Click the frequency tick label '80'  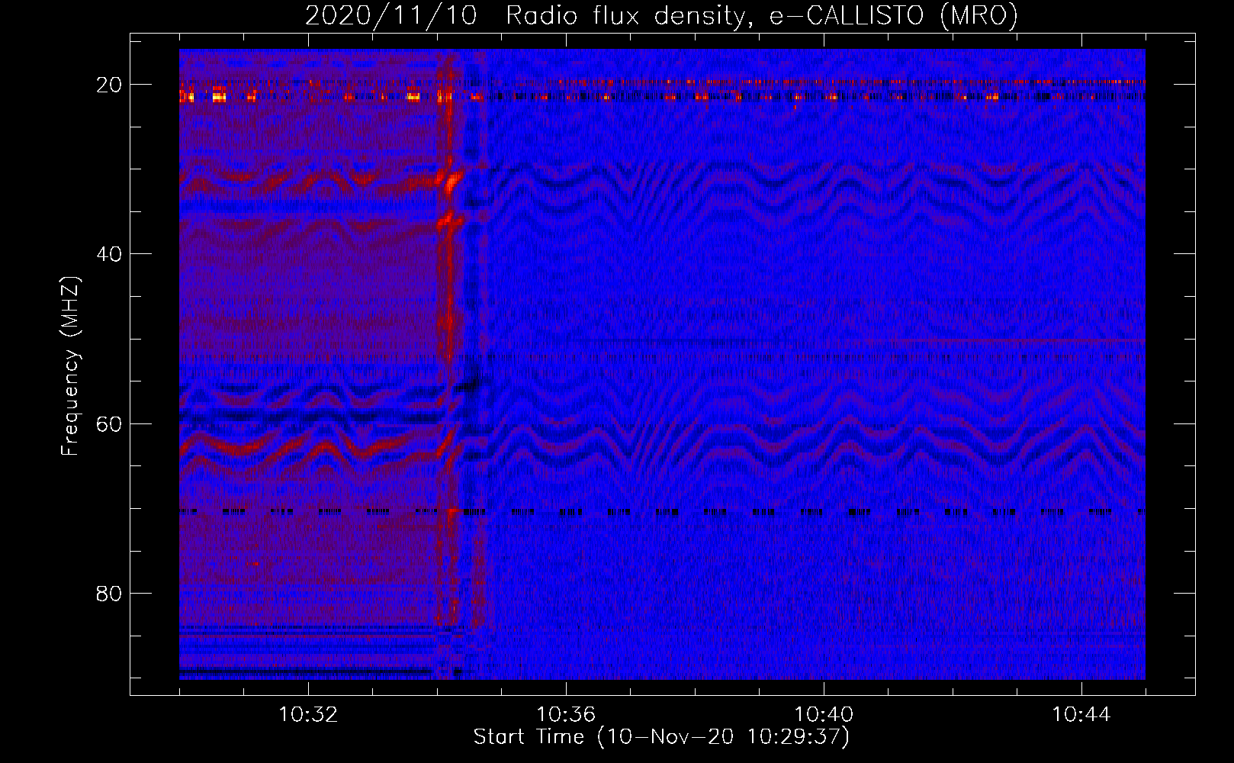coord(110,593)
